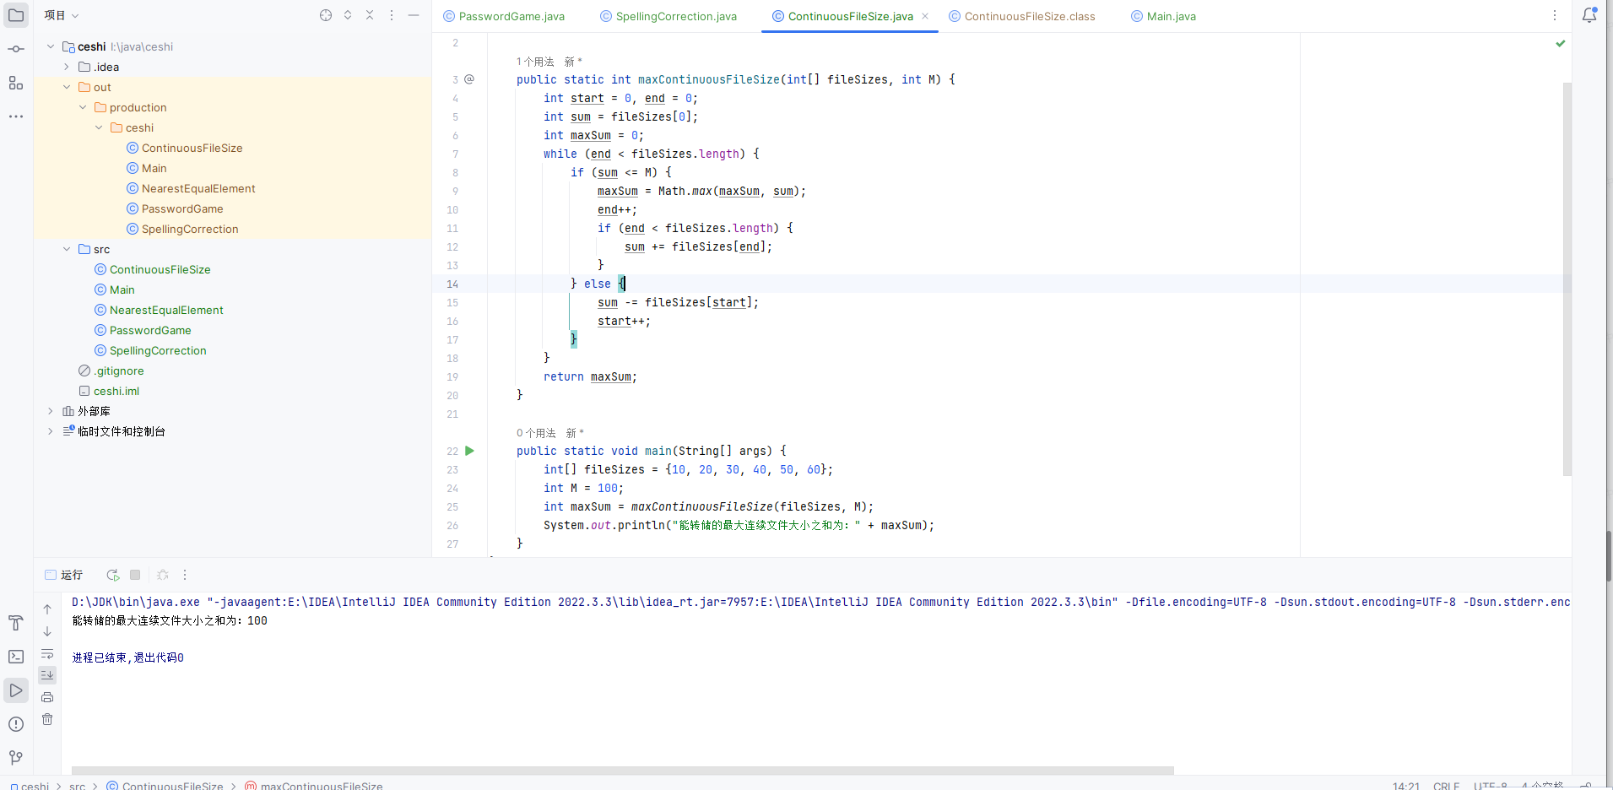1613x790 pixels.
Task: Click line number 14 in gutter
Action: click(x=452, y=284)
